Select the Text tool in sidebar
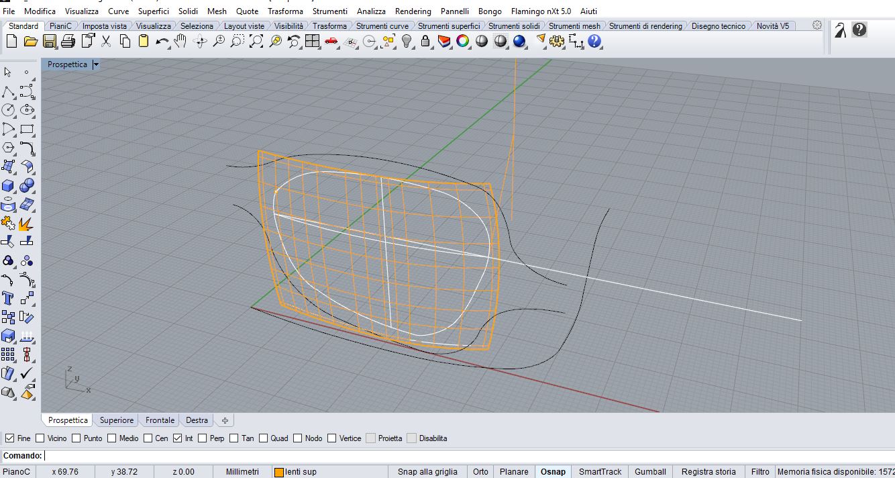The image size is (895, 478). click(x=9, y=298)
